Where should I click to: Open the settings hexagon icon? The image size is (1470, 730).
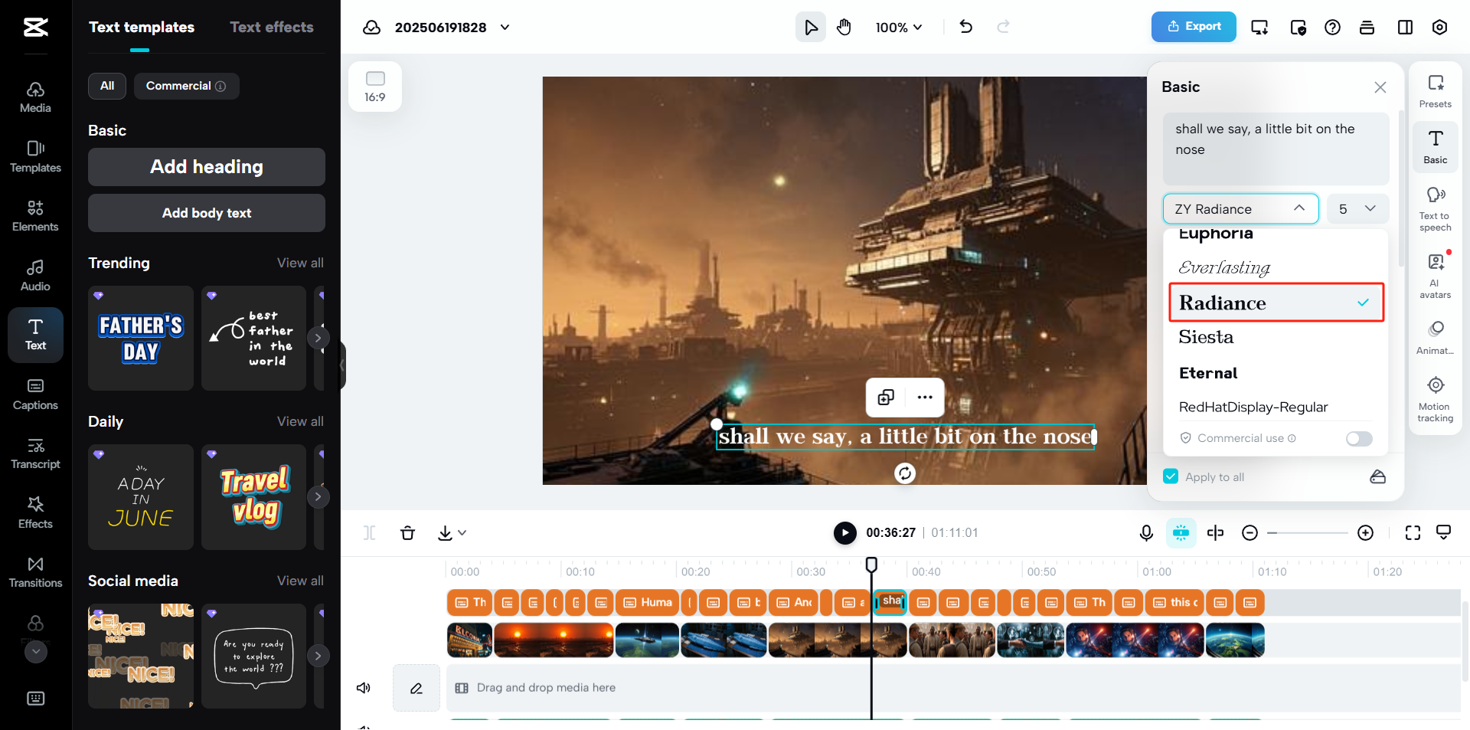click(x=1439, y=28)
